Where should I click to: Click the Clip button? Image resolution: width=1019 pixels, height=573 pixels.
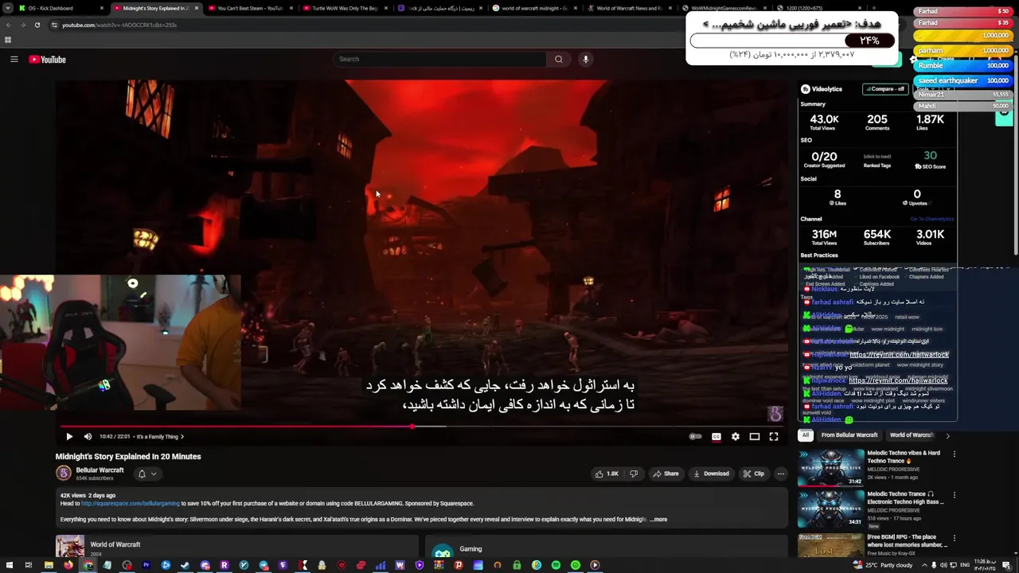point(753,474)
